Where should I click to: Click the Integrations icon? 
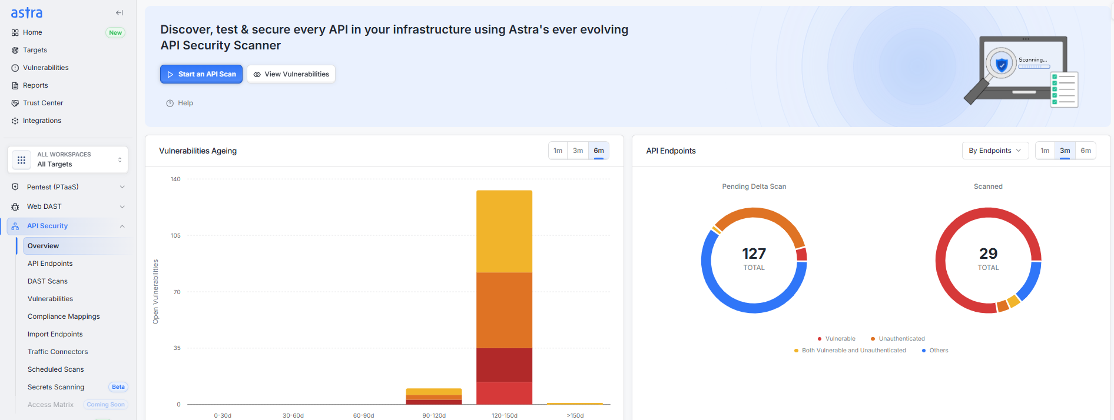tap(15, 121)
